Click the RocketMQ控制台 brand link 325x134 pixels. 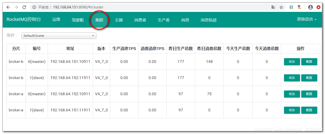[x=24, y=19]
